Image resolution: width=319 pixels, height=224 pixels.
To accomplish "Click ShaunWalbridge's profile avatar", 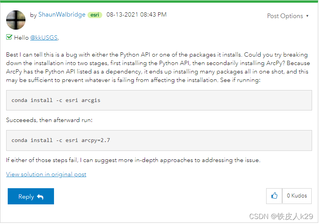I will [x=15, y=19].
